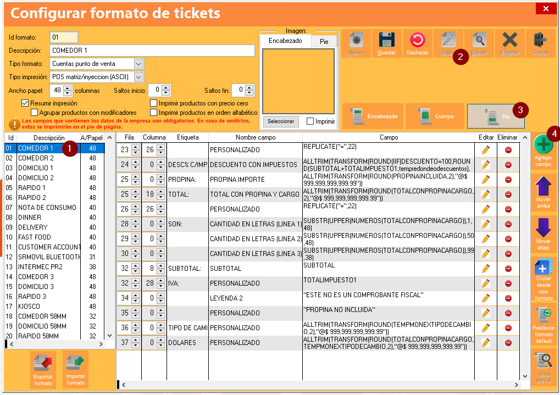
Task: Click Exportar formato icon
Action: [x=43, y=369]
